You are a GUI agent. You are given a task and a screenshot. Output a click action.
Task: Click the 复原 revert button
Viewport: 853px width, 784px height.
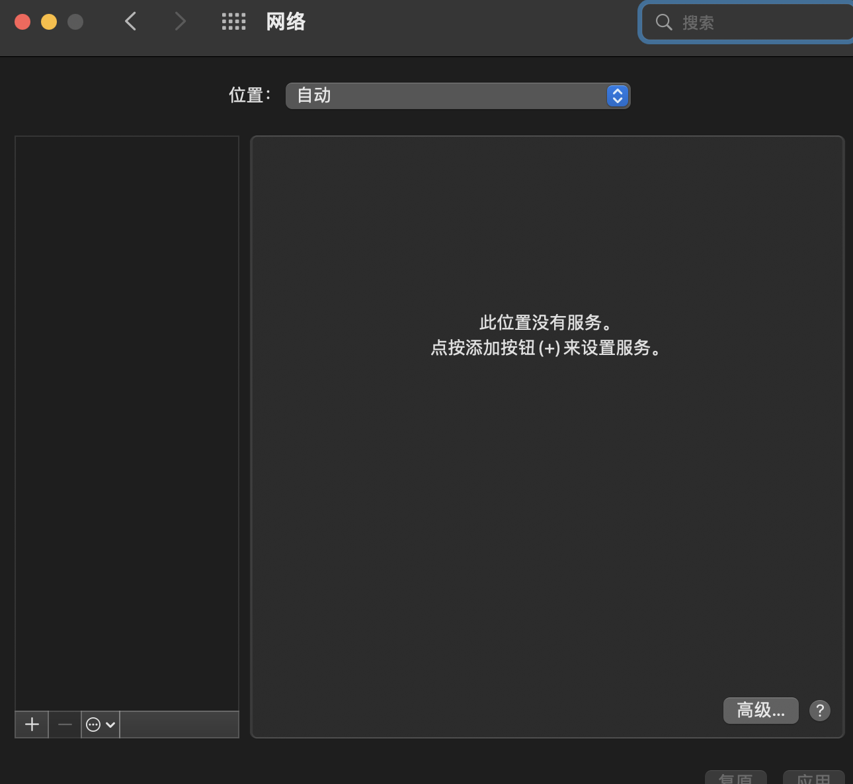pos(736,777)
